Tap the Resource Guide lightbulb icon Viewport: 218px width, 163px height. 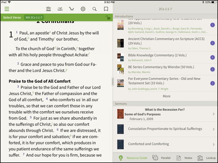pyautogui.click(x=121, y=158)
